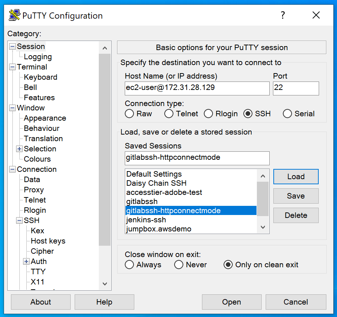The width and height of the screenshot is (337, 317).
Task: Open the Behaviour category
Action: point(41,128)
